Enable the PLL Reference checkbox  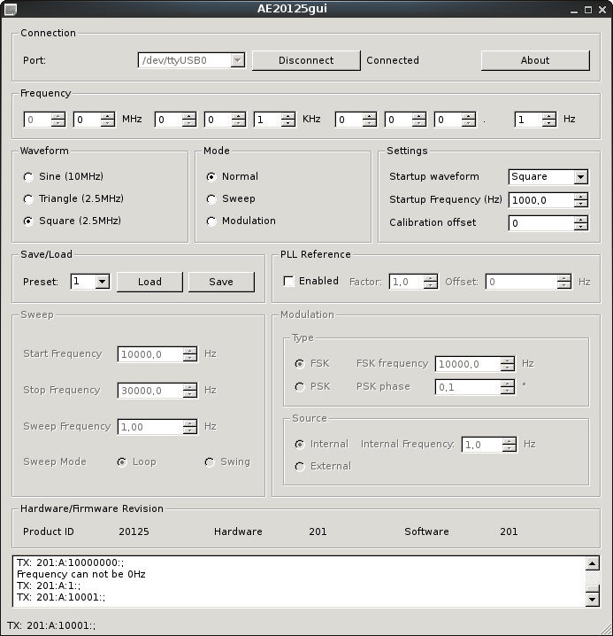(288, 281)
